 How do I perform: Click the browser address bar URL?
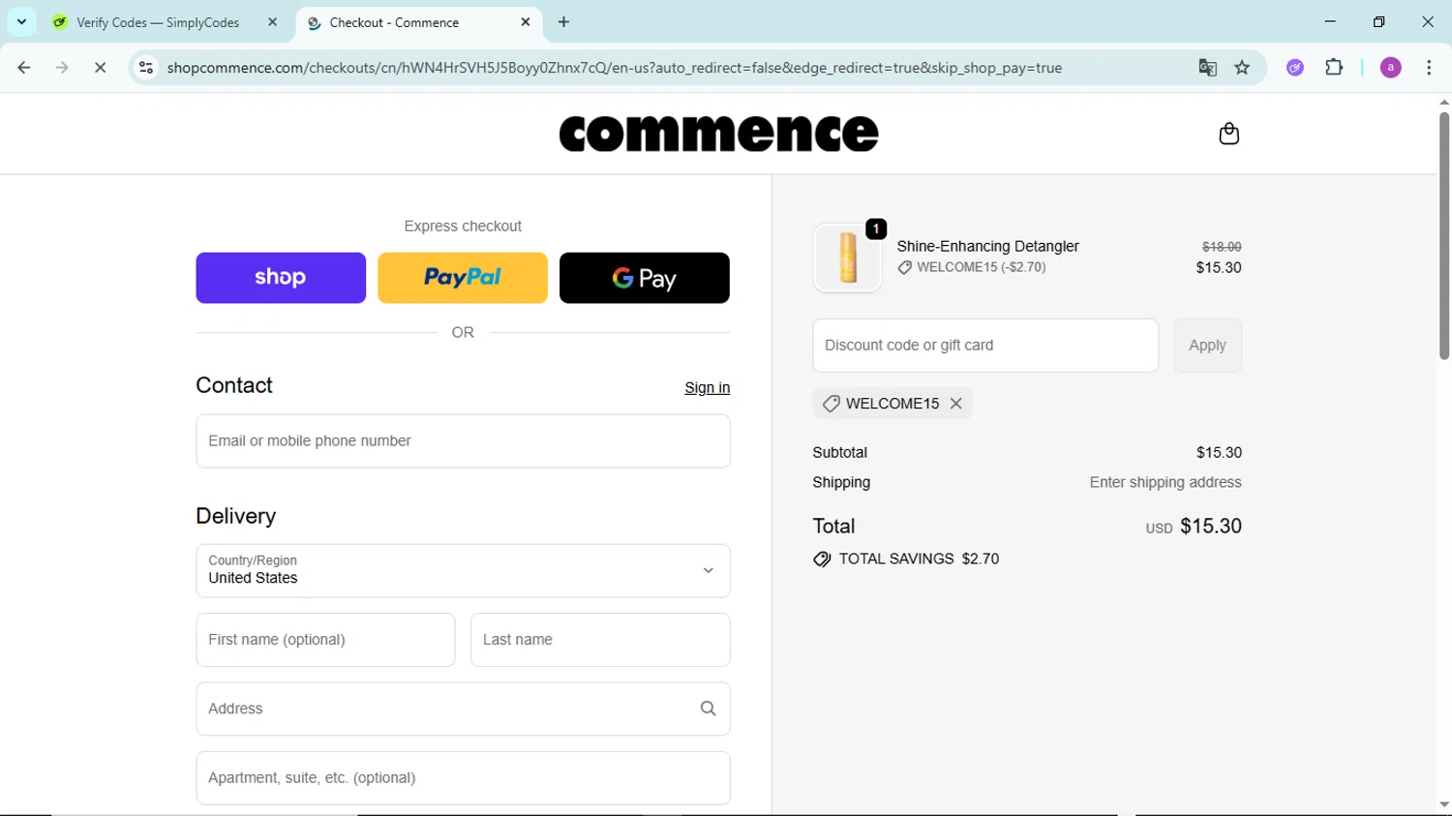[x=615, y=68]
